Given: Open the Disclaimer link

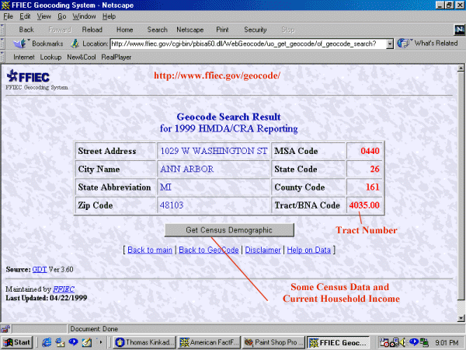Looking at the screenshot, I should pos(263,250).
